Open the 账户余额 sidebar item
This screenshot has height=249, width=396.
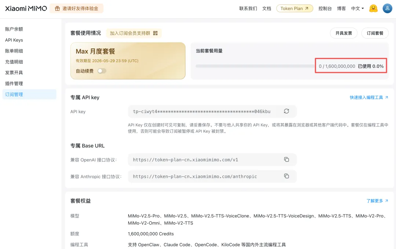coord(14,29)
